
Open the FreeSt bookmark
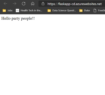[99, 10]
